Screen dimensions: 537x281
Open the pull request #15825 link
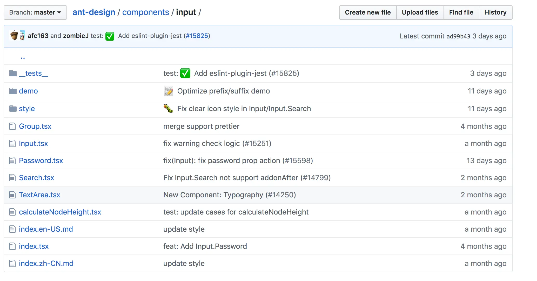click(x=197, y=36)
